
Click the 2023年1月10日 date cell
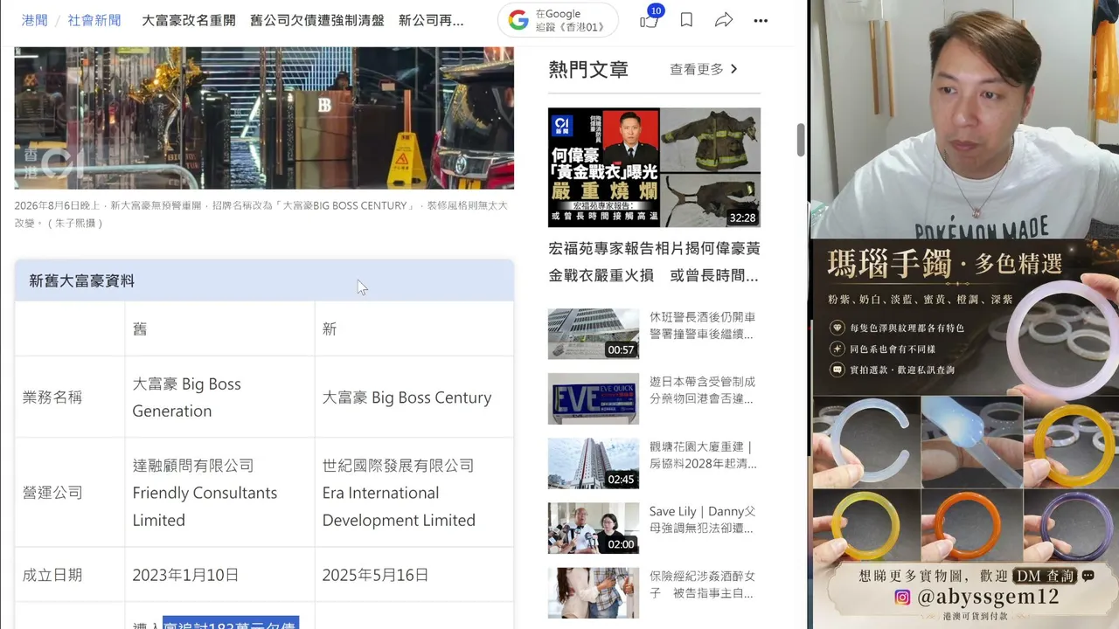219,575
